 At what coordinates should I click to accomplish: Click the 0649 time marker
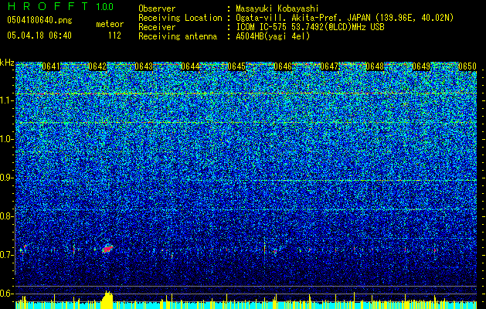pyautogui.click(x=421, y=66)
